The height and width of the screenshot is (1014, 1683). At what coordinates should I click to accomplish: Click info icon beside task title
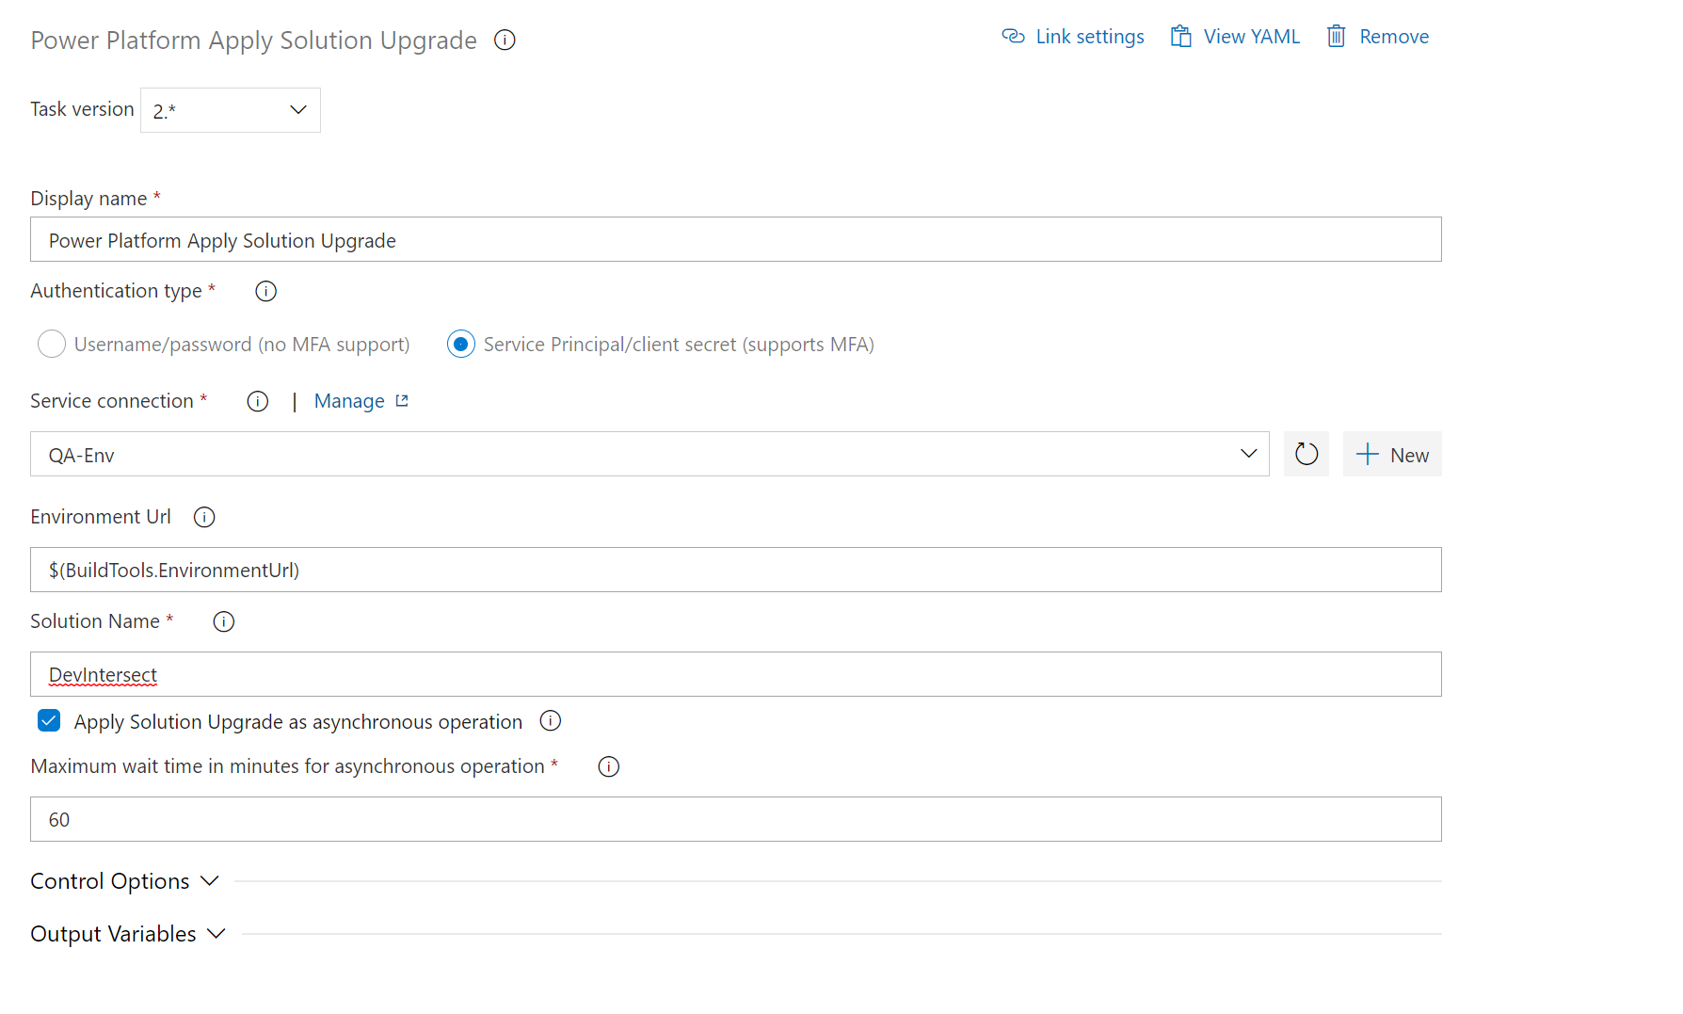coord(505,40)
